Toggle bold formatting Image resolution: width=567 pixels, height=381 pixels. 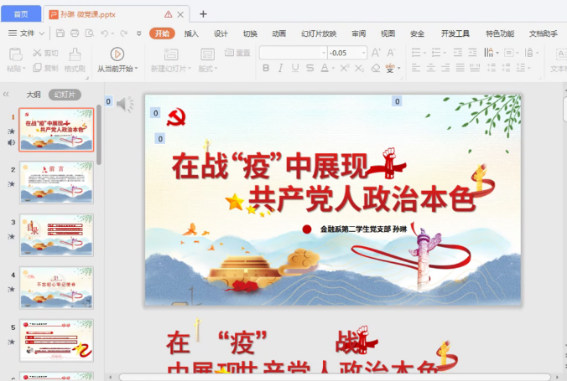[x=266, y=68]
